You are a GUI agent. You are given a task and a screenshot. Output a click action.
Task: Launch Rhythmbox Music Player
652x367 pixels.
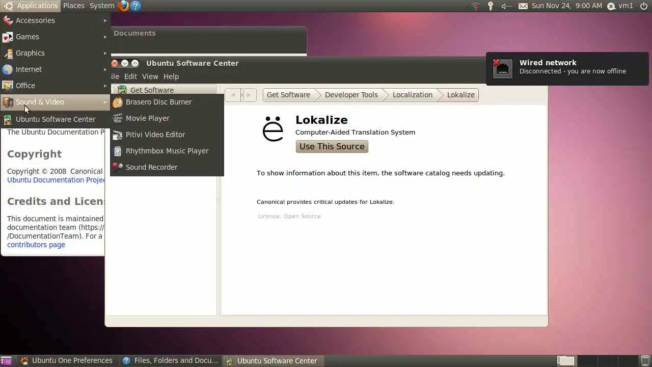tap(167, 151)
